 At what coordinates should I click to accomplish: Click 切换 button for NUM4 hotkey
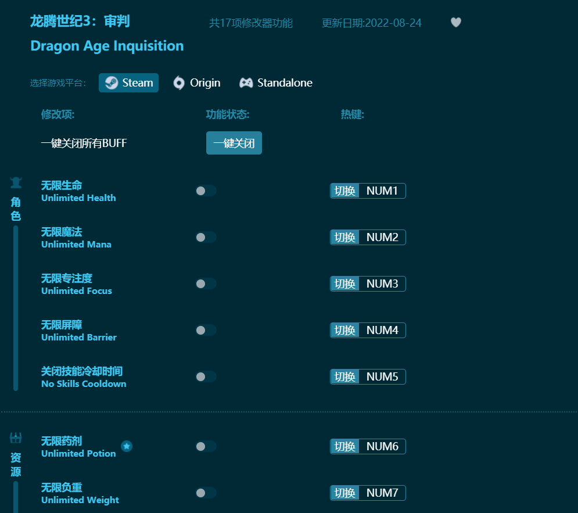pos(345,330)
